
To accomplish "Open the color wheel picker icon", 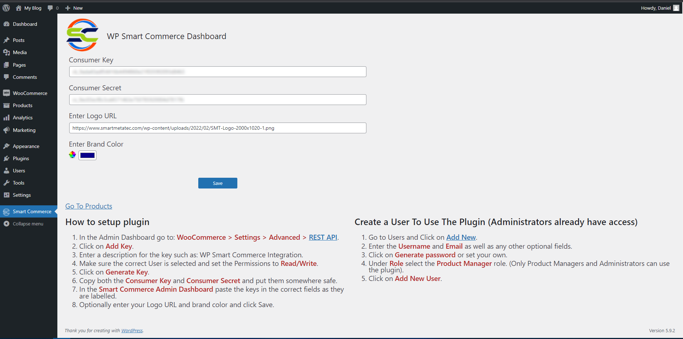I will tap(72, 154).
